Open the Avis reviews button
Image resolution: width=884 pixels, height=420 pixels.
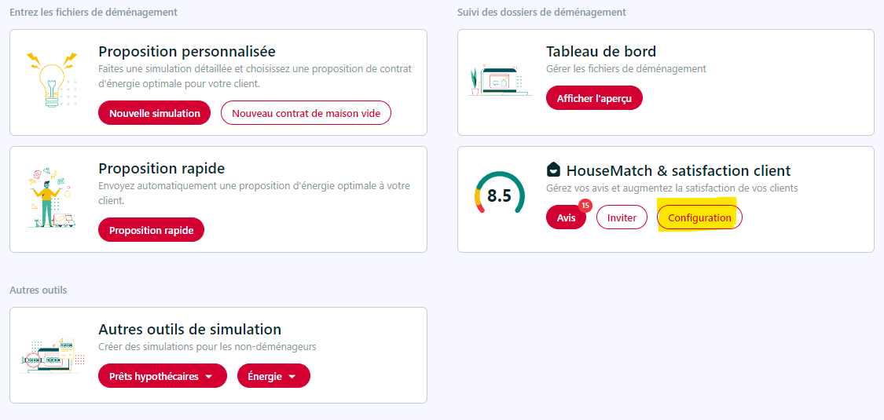click(x=566, y=217)
